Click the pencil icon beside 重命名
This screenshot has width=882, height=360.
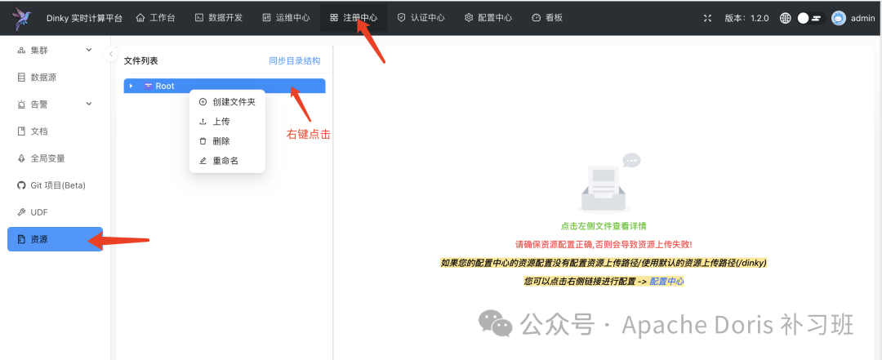203,161
